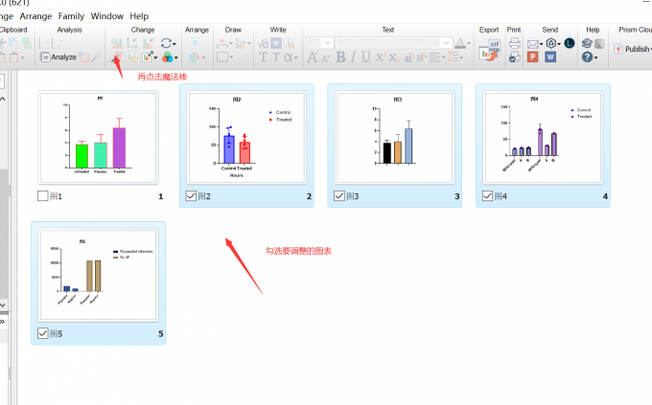
Task: Click the Print icon
Action: (514, 43)
